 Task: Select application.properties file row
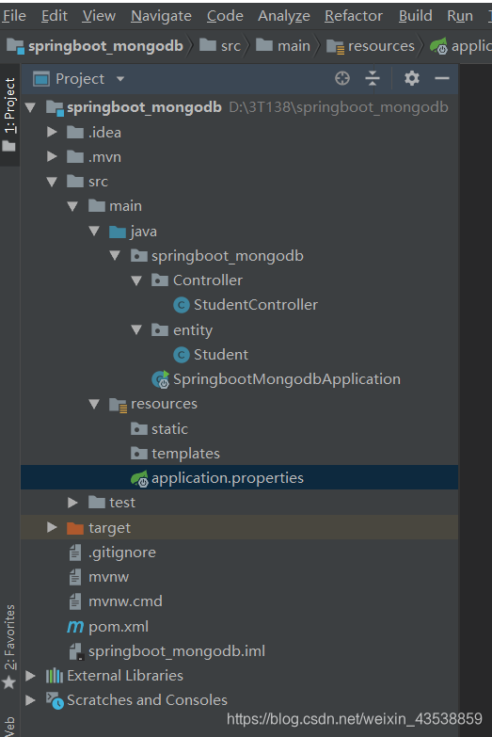239,478
